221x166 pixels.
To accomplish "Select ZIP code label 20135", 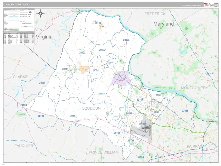I will [x=42, y=83].
